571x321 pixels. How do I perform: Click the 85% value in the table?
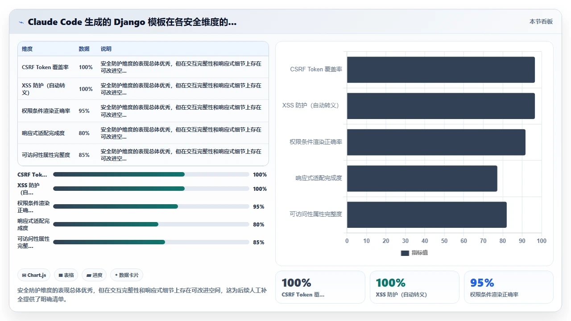pos(84,155)
